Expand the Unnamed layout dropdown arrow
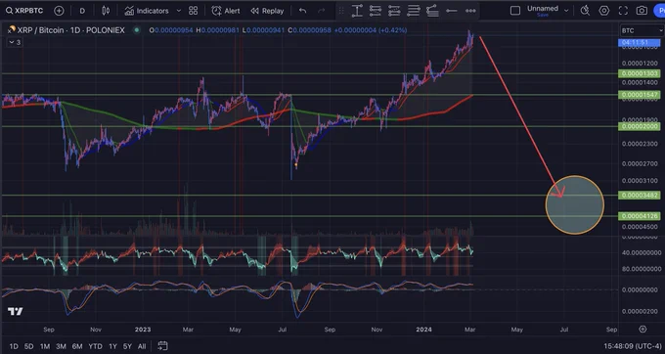Viewport: 665px width, 354px height. (566, 11)
